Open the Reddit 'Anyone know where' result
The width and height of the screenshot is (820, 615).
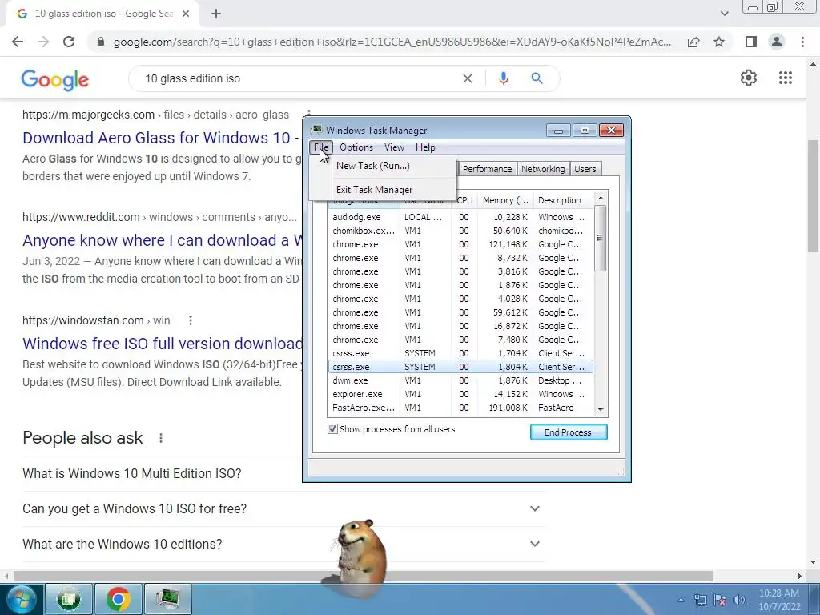(x=162, y=240)
